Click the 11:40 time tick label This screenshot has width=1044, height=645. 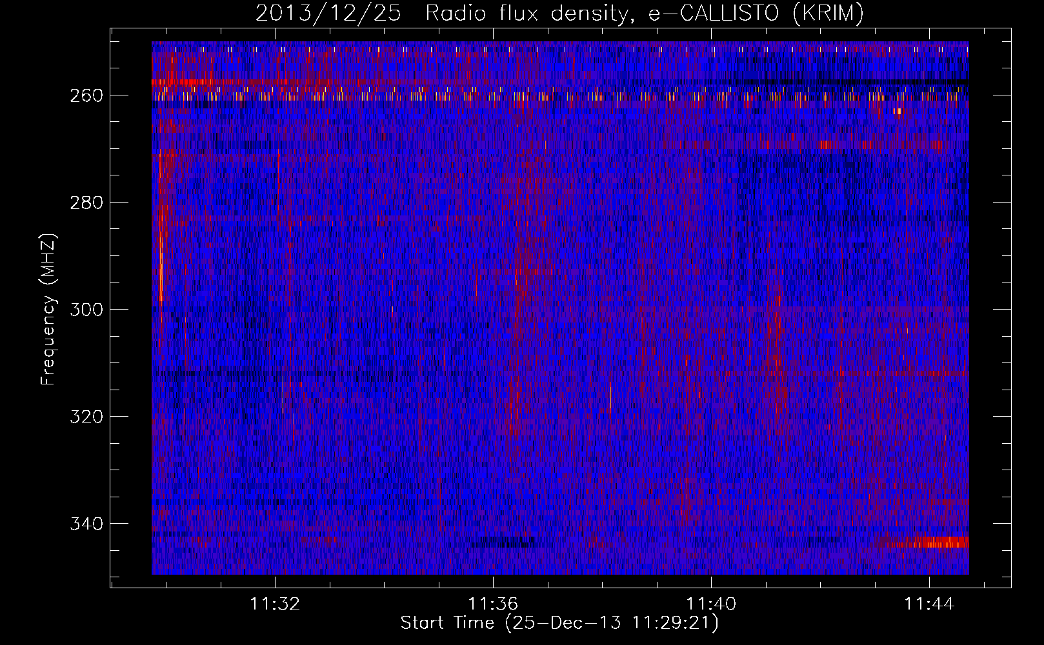pyautogui.click(x=711, y=604)
